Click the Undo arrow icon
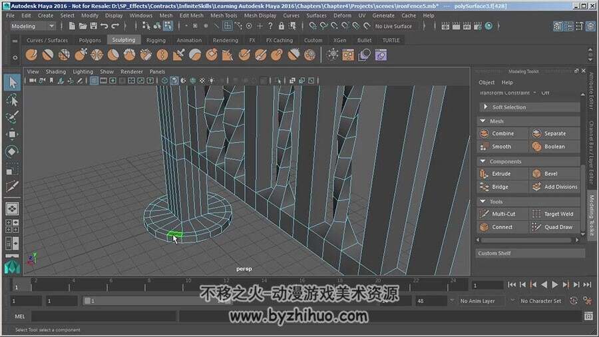The width and height of the screenshot is (599, 337). click(104, 26)
